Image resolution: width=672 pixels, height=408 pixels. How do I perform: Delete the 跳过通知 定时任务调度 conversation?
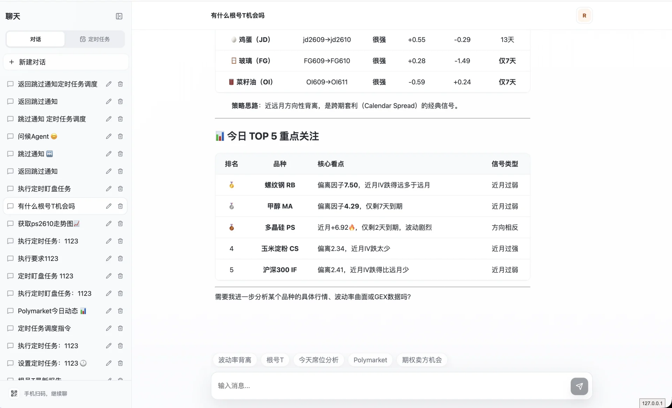point(120,119)
